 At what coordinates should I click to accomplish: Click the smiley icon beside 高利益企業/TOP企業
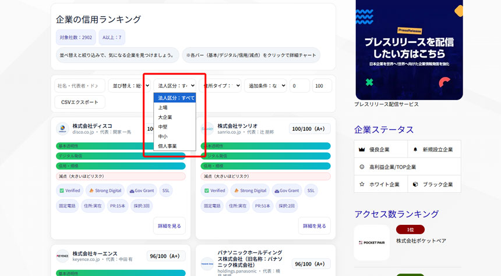pyautogui.click(x=362, y=167)
